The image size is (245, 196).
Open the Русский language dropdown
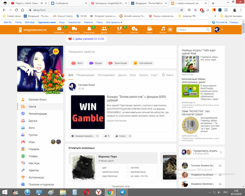pos(220,22)
